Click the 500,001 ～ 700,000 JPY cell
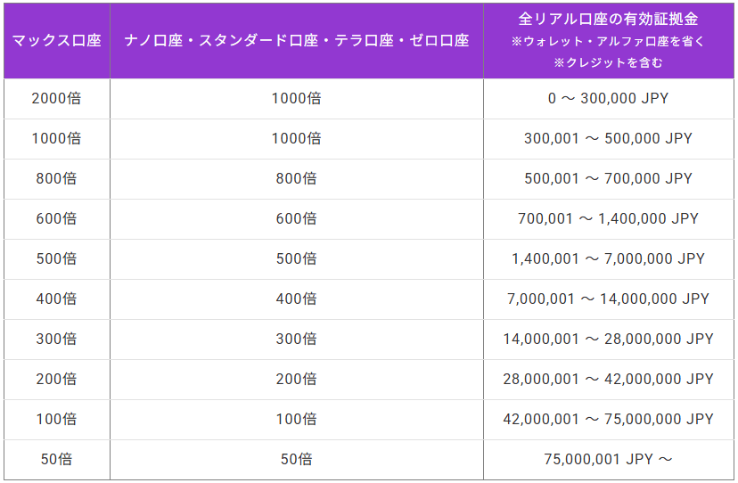738x483 pixels. coord(608,178)
